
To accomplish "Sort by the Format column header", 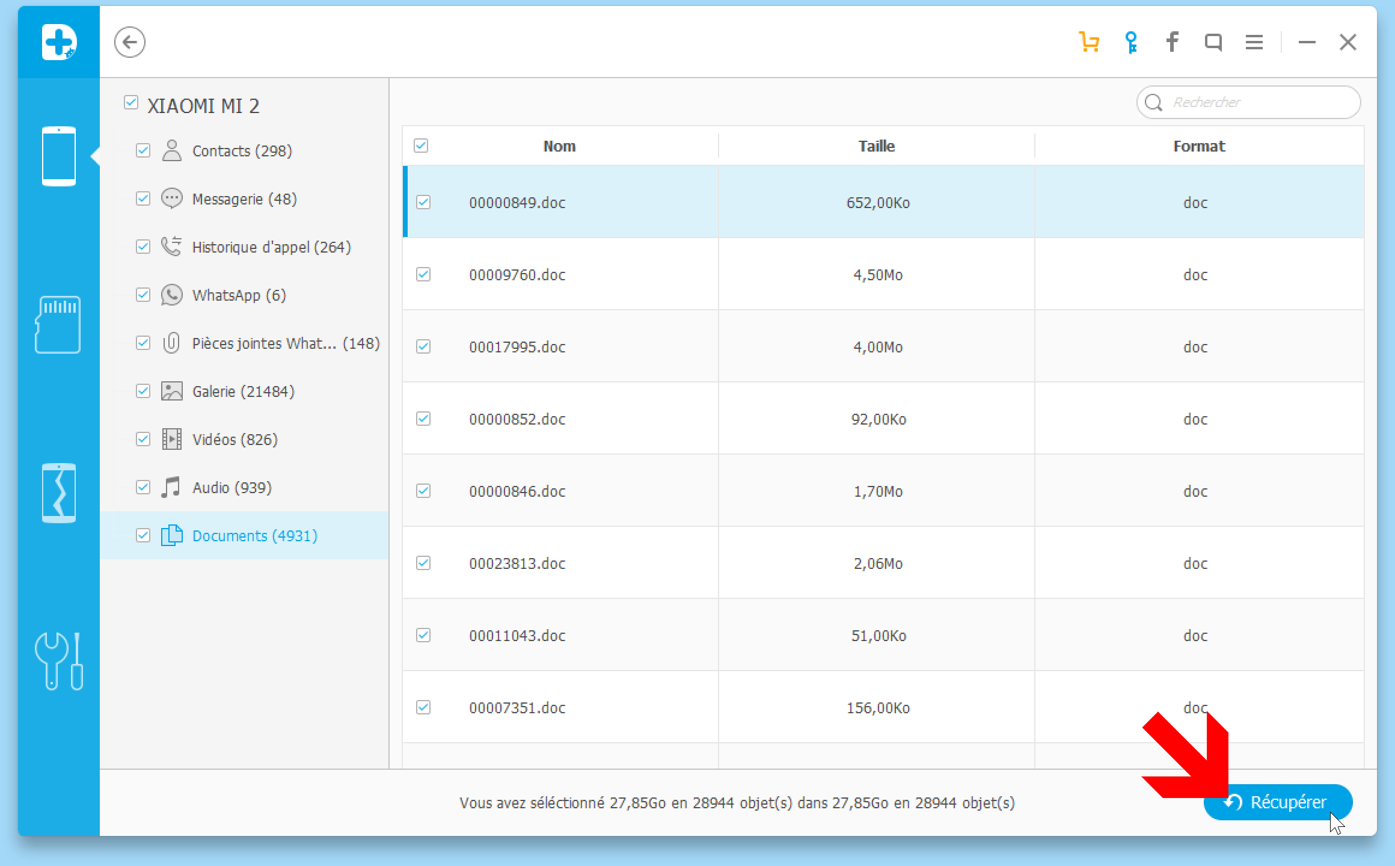I will coord(1199,146).
